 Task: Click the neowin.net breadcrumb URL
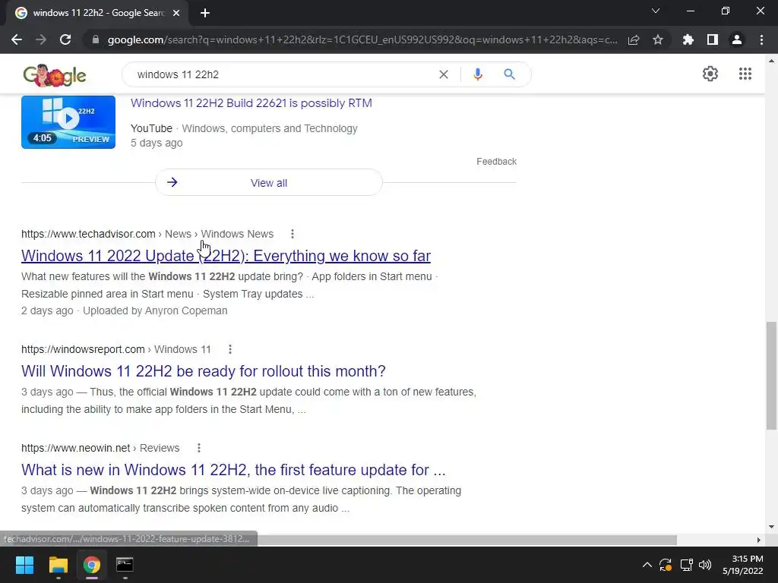[75, 448]
